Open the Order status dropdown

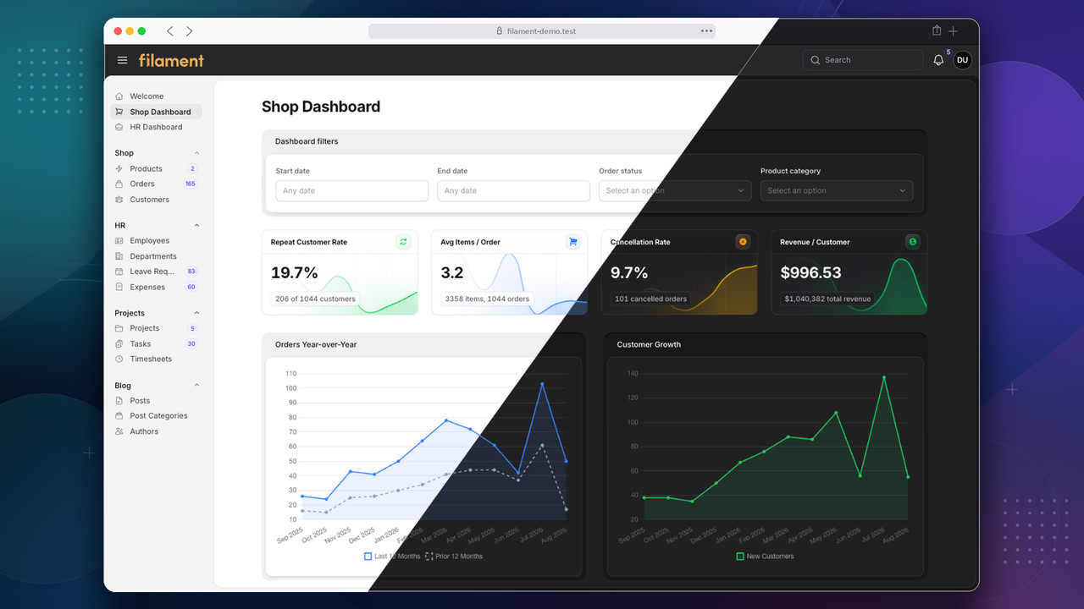(675, 190)
